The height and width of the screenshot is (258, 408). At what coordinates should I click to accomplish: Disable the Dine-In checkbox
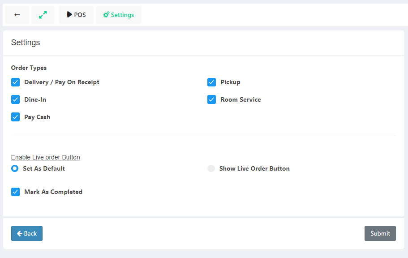[16, 99]
